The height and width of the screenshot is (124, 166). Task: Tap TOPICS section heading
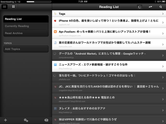point(8,43)
